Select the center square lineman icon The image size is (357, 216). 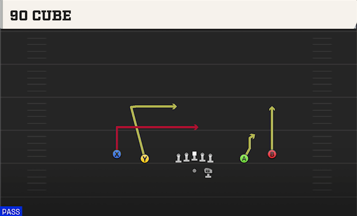point(194,156)
